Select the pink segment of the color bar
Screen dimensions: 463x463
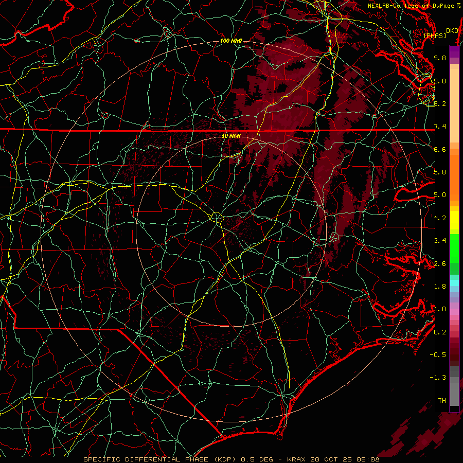pos(454,312)
